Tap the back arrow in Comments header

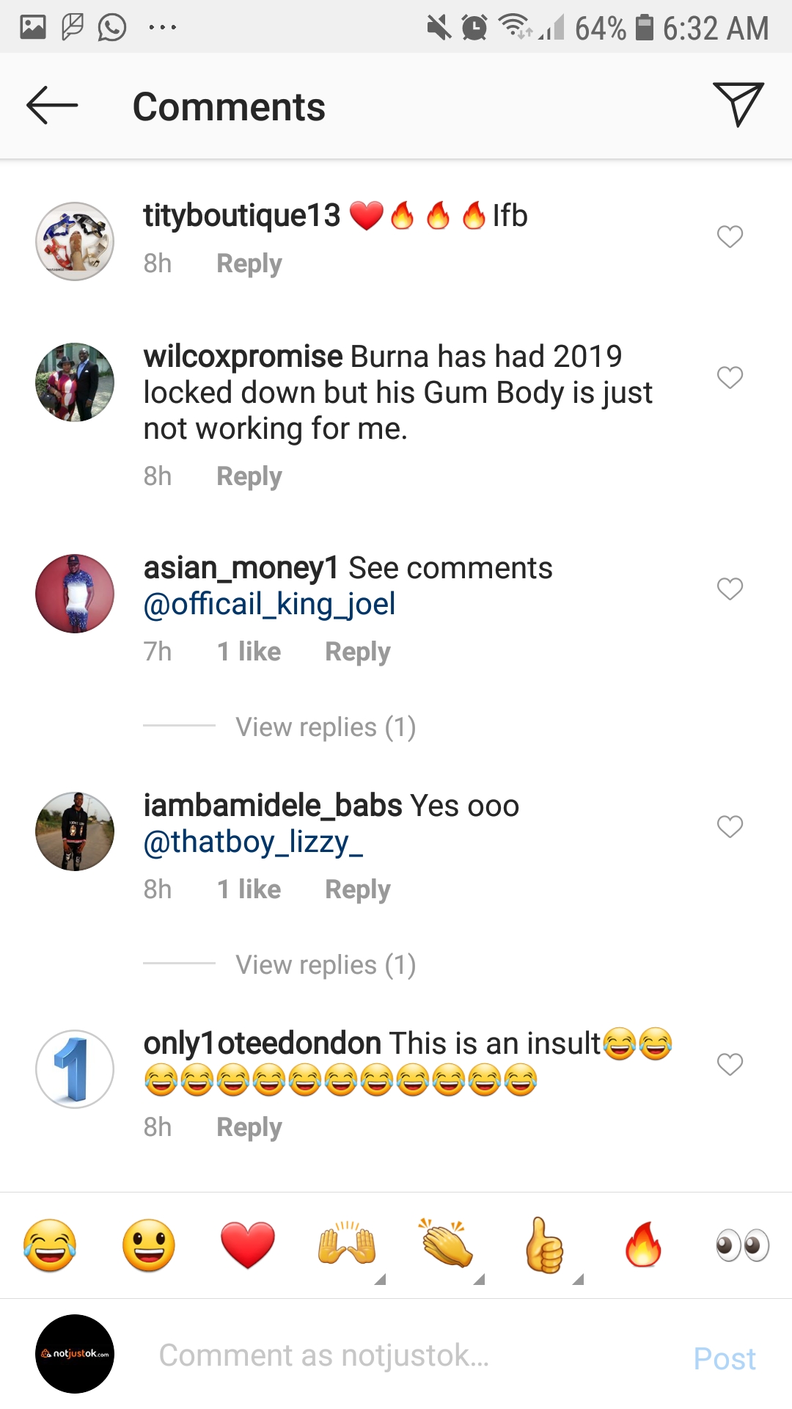coord(52,106)
